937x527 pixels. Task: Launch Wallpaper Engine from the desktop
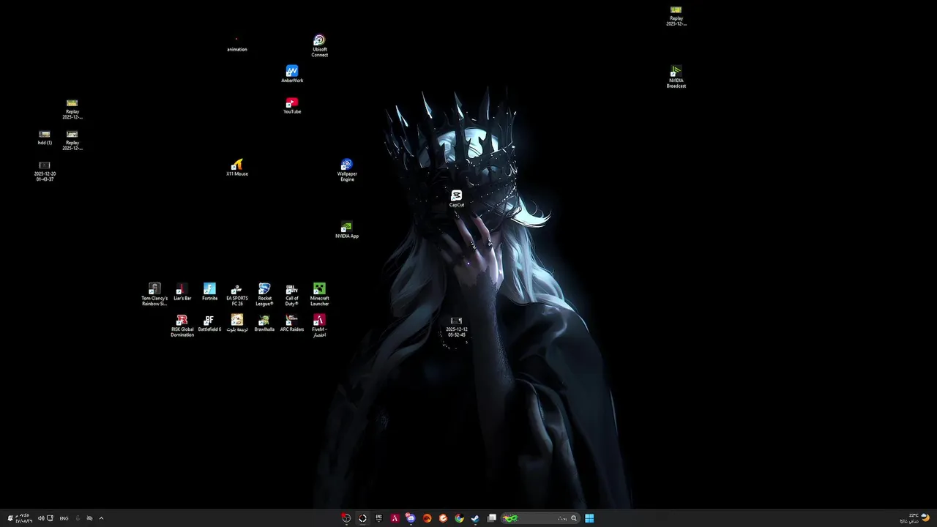347,170
